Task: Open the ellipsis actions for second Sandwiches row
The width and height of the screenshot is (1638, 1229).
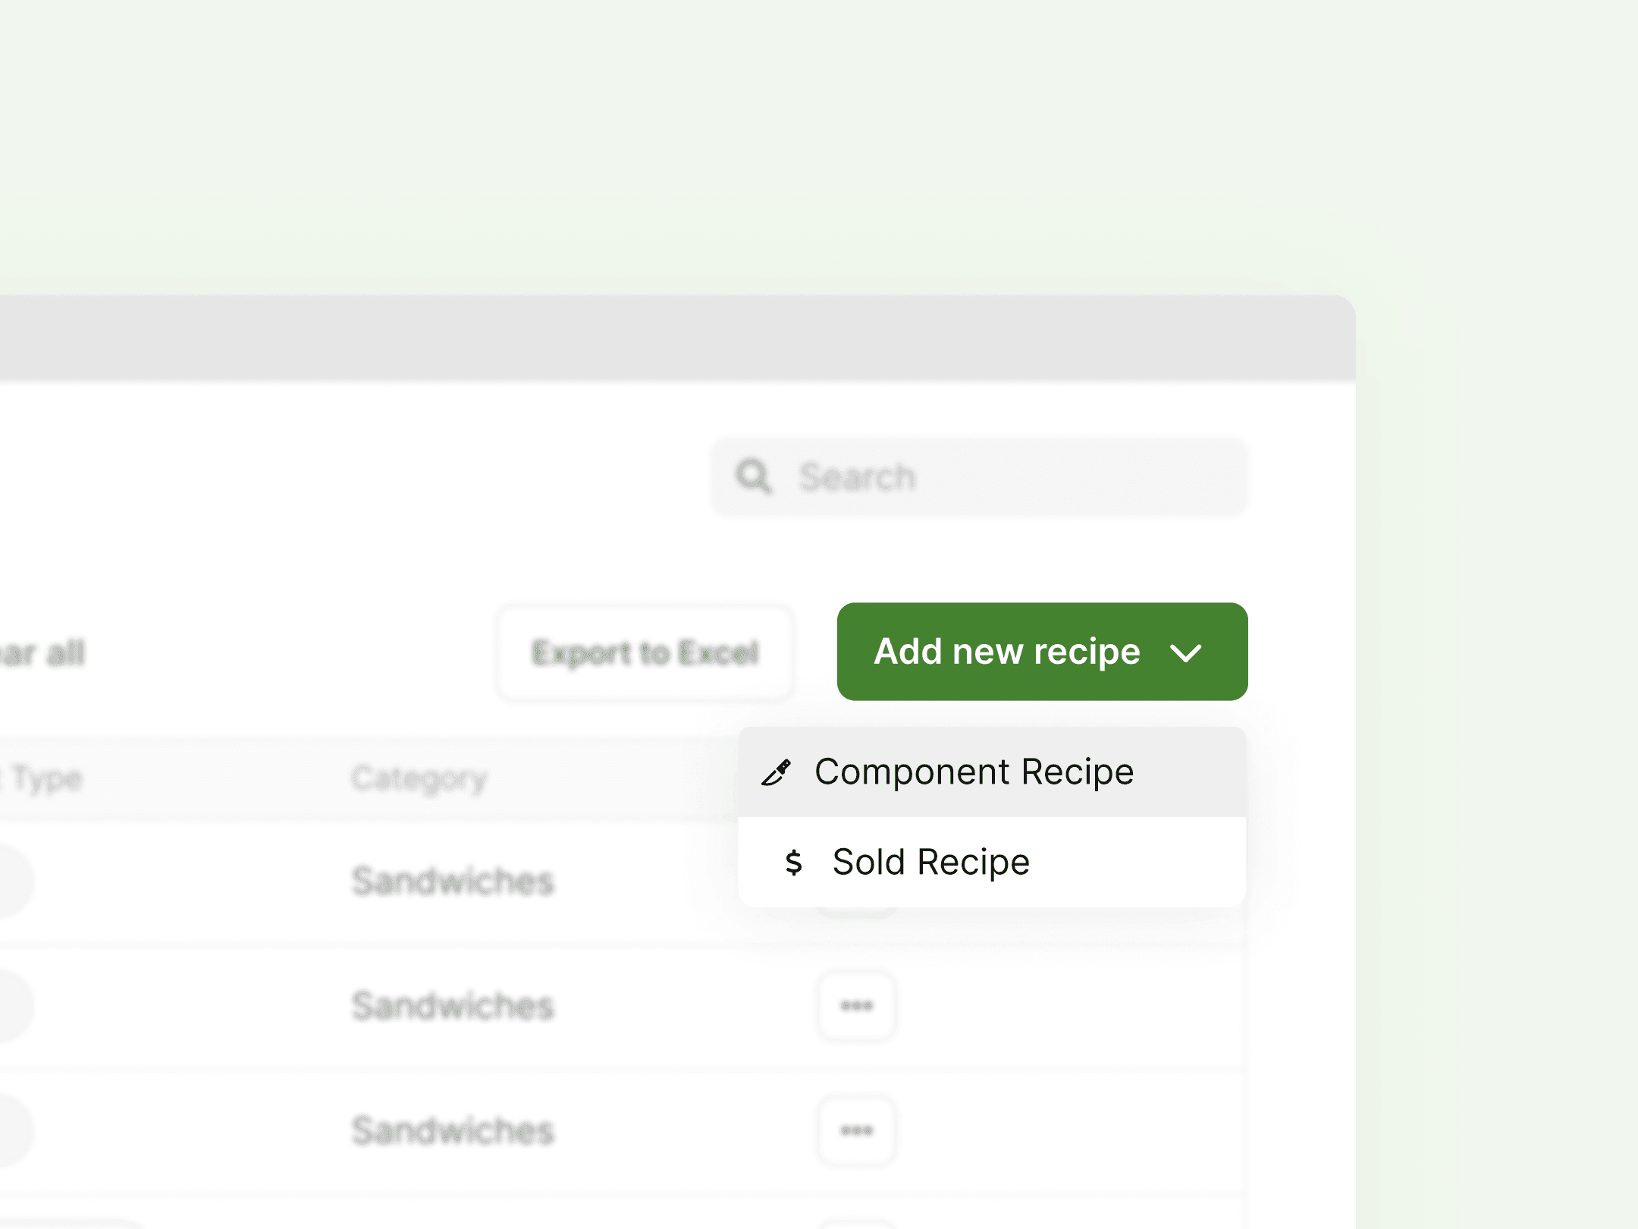Action: [855, 1006]
